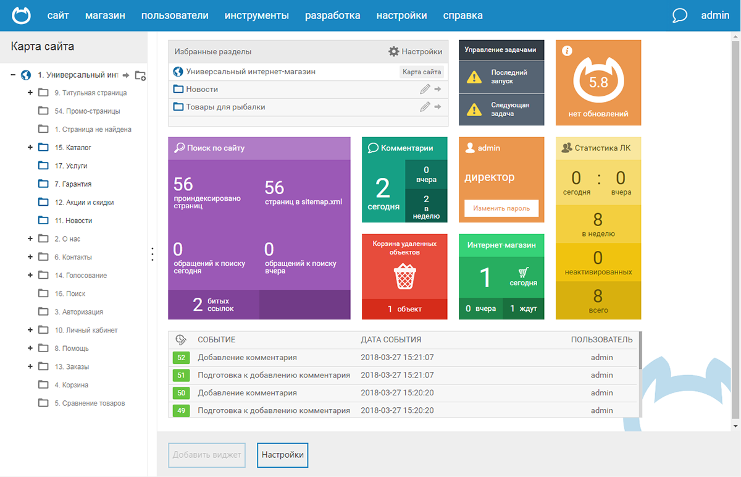Expand the 10. Личный кабинет node
Viewport: 741px width, 477px height.
(30, 330)
